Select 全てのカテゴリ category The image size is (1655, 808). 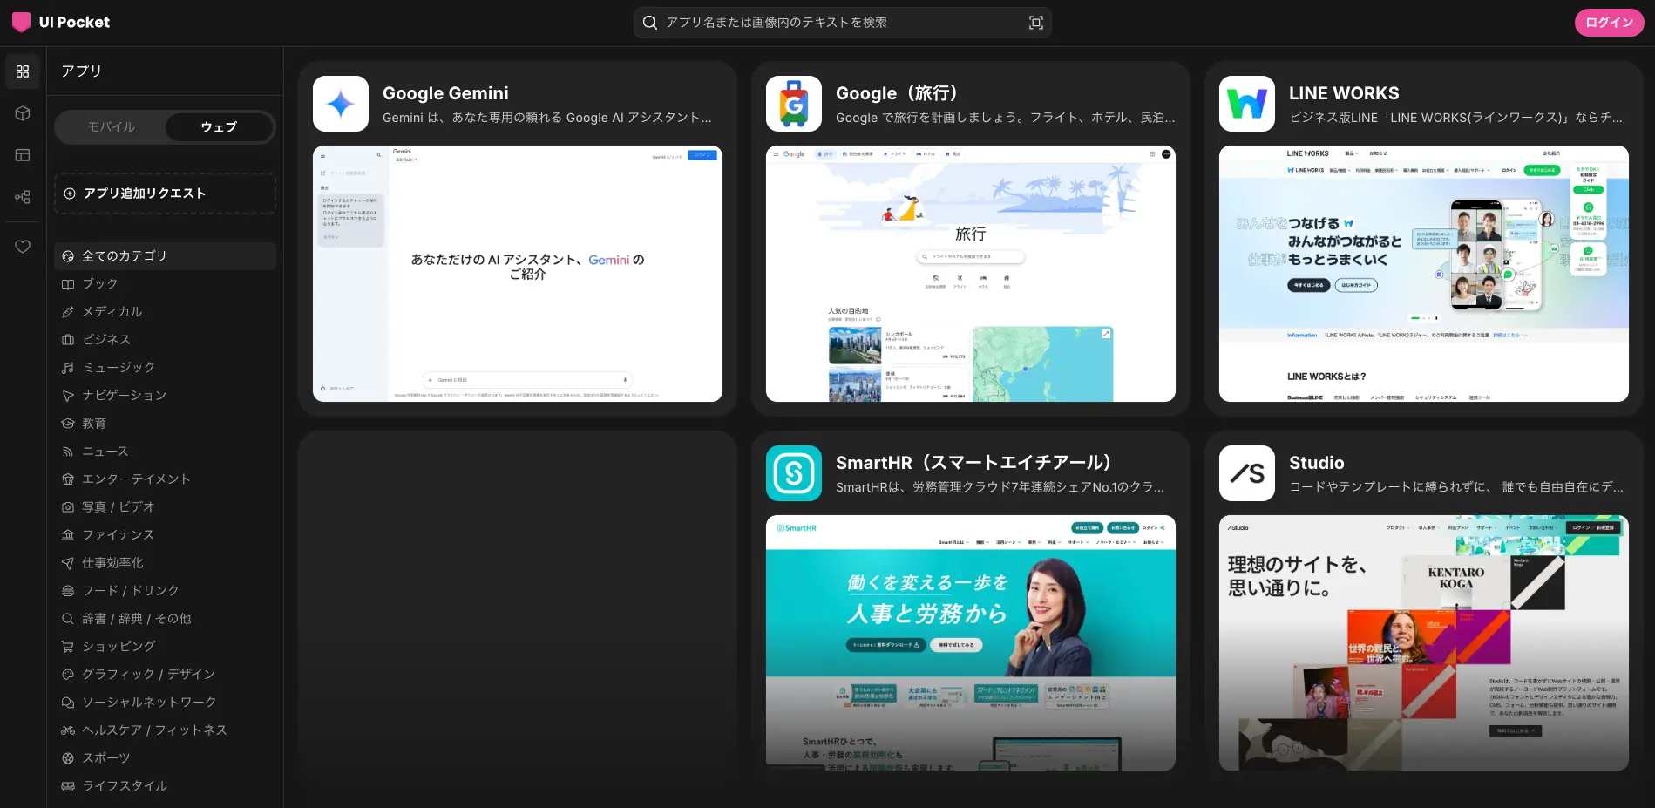165,256
